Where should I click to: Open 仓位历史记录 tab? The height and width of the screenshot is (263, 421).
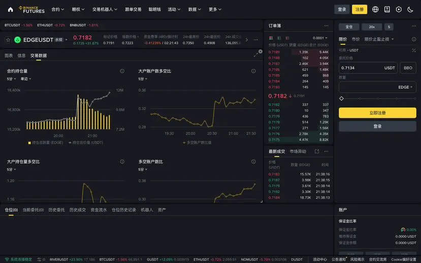[124, 210]
